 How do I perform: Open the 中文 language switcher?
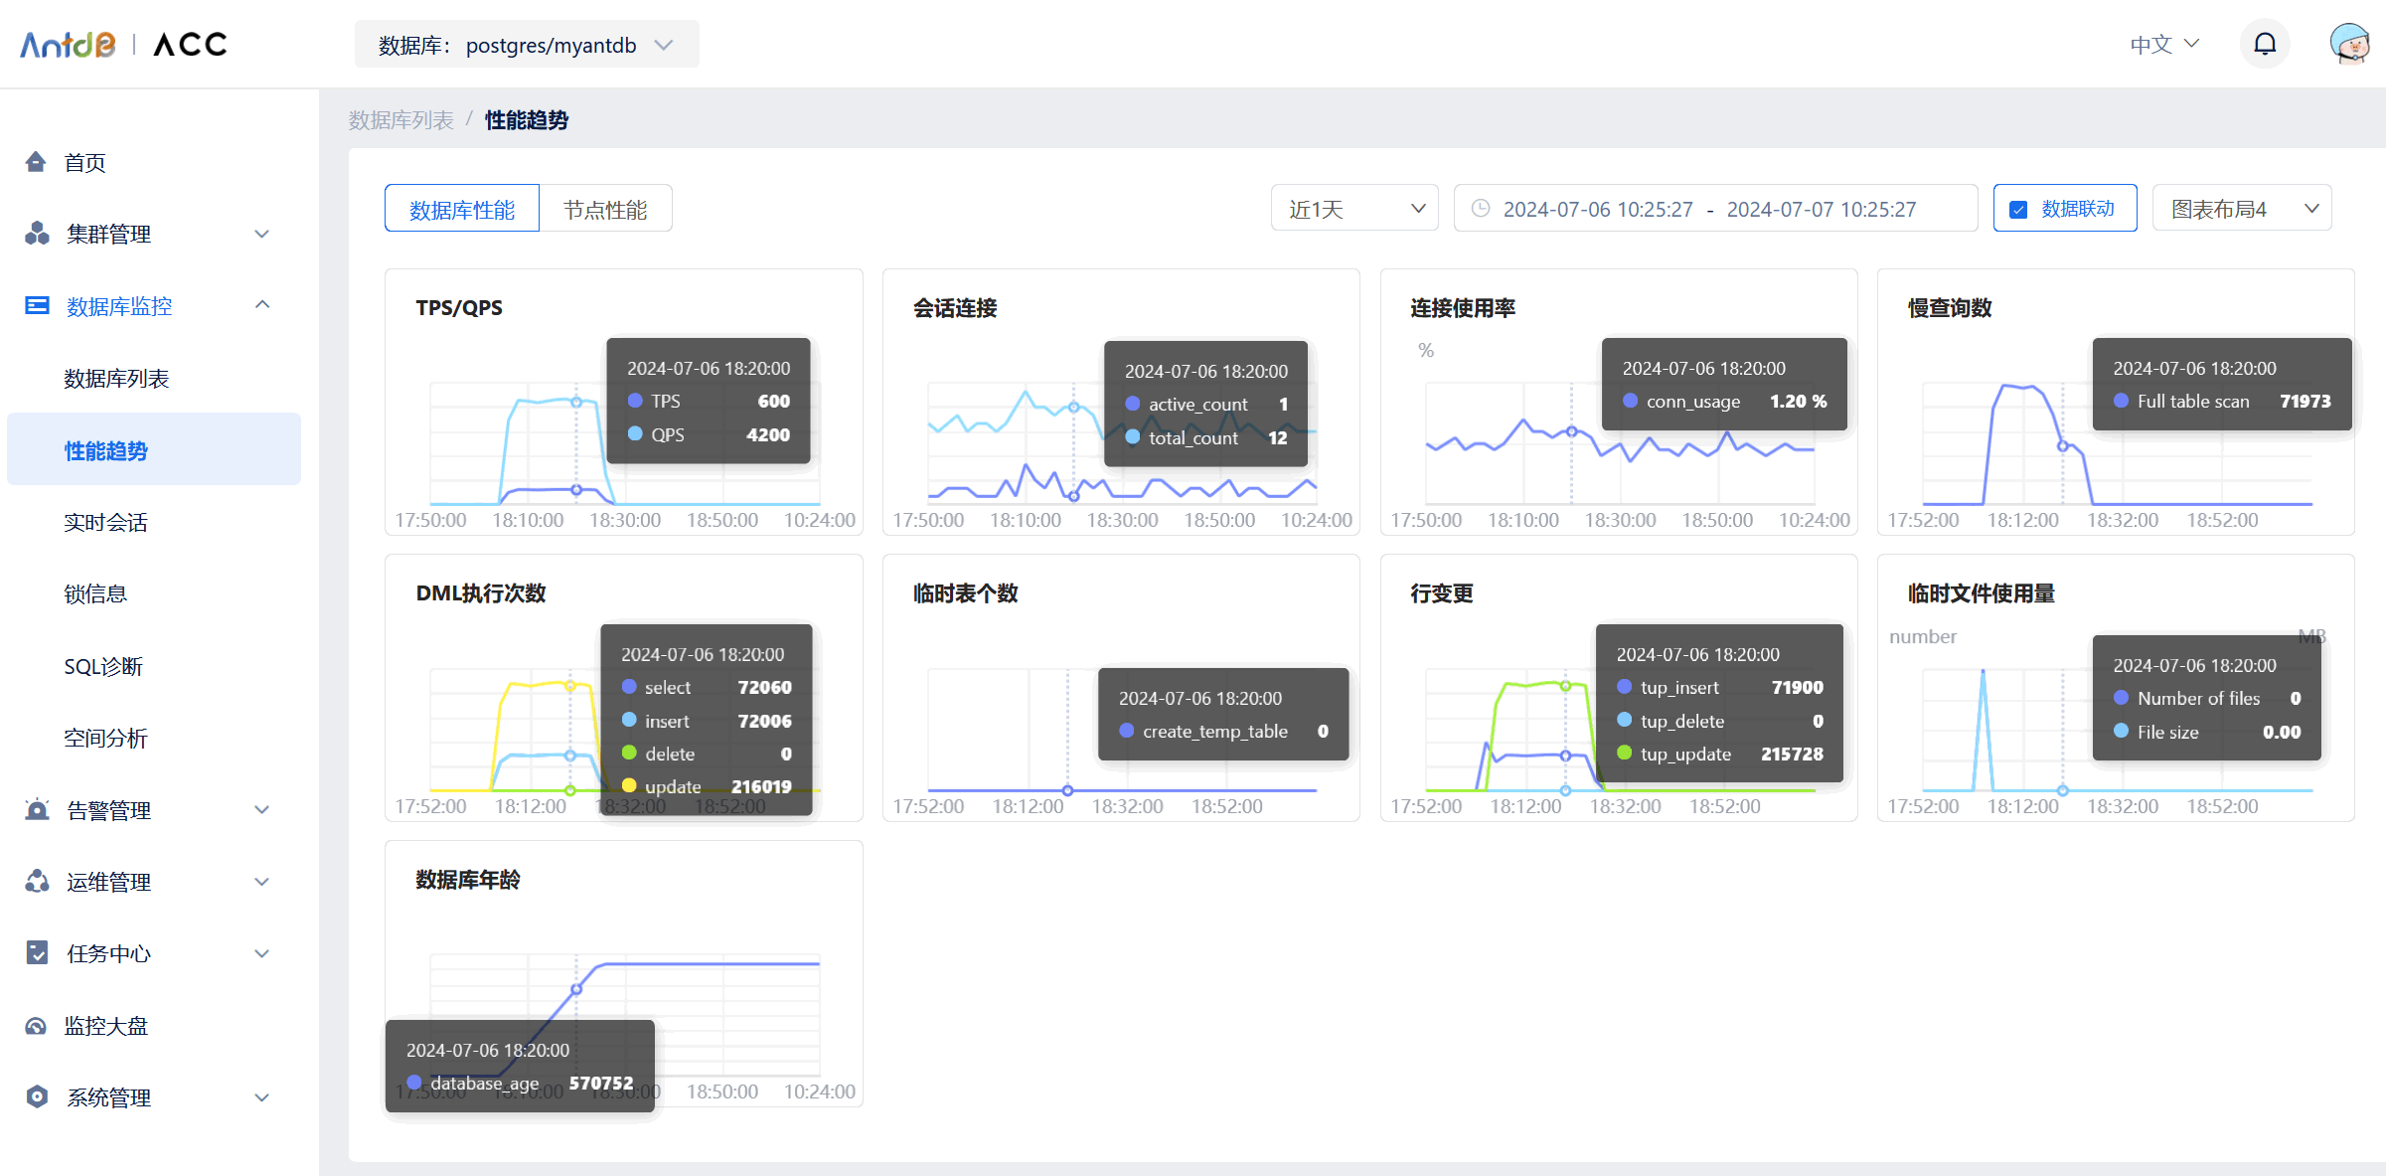point(2163,45)
